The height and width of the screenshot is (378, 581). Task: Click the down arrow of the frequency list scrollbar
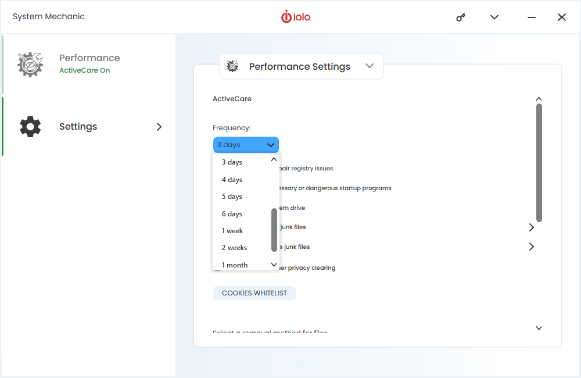click(x=274, y=265)
